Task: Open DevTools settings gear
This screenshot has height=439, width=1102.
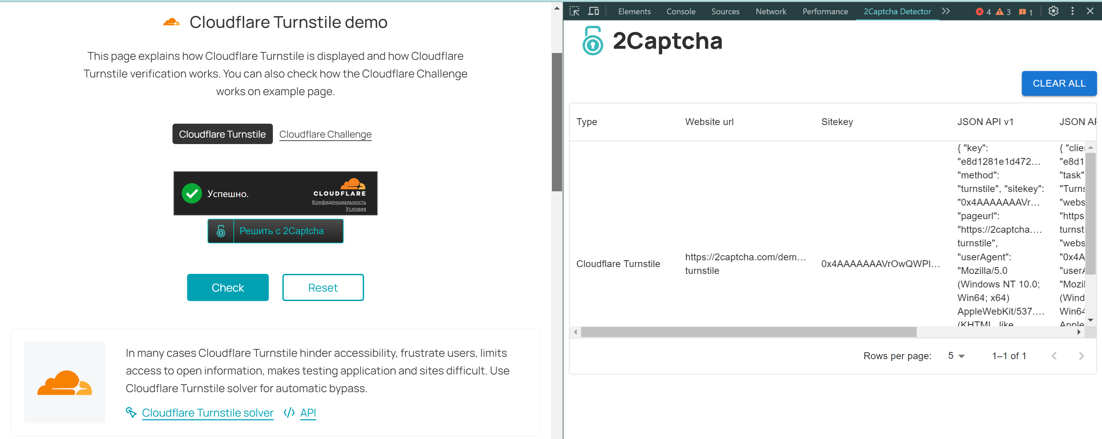Action: point(1053,12)
